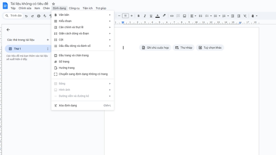Click the undo icon
Image resolution: width=276 pixels, height=155 pixels.
tap(26, 16)
